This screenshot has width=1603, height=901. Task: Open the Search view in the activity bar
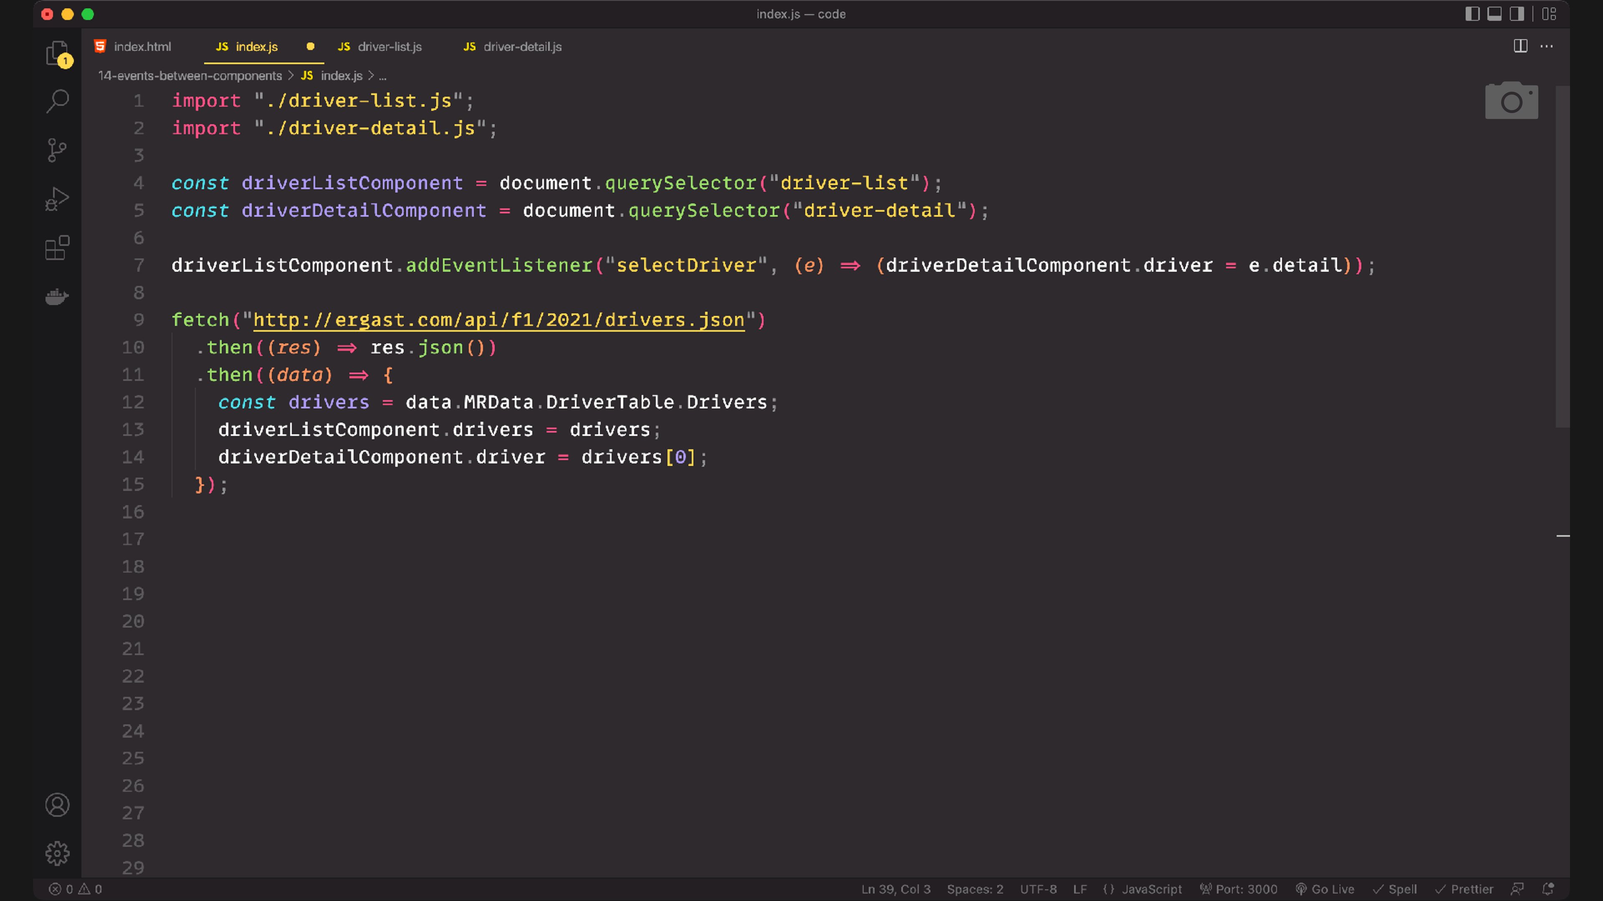[x=57, y=101]
